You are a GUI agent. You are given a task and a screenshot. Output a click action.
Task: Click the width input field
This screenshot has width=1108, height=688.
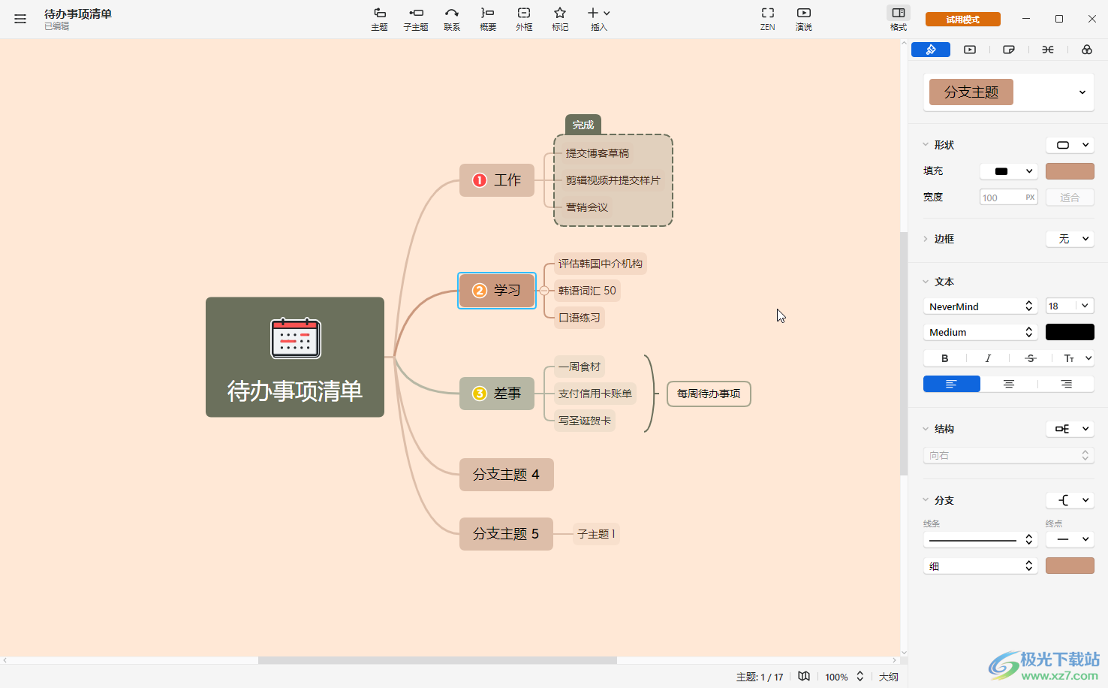pyautogui.click(x=1009, y=198)
